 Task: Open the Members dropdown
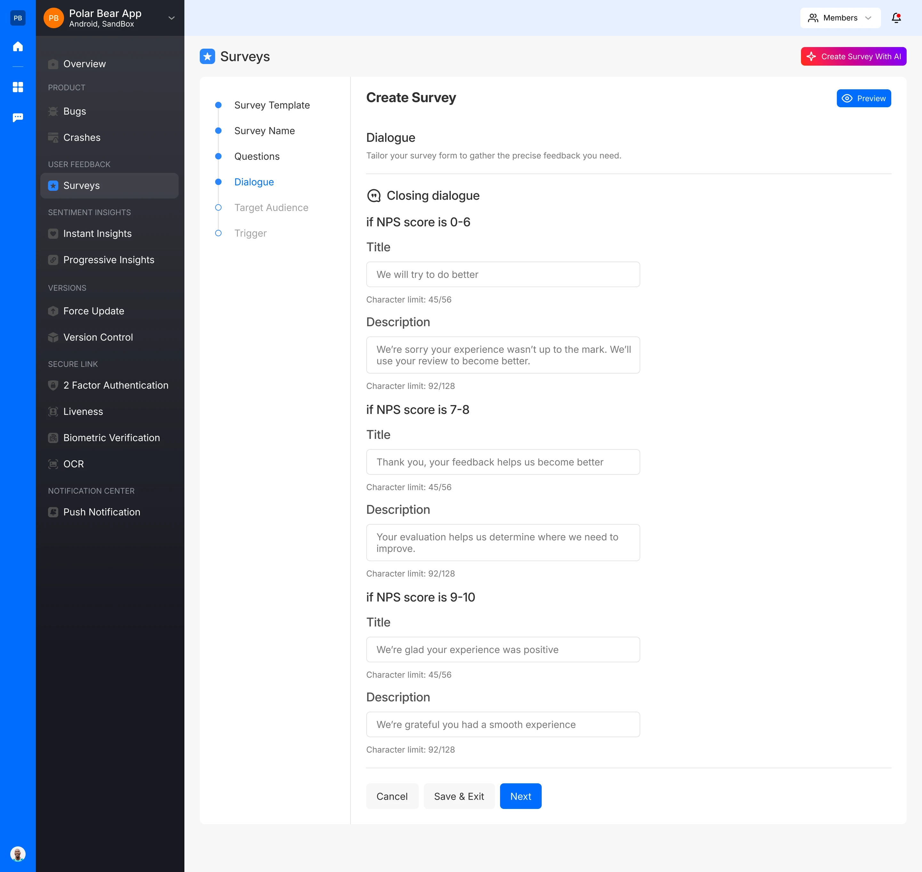(x=840, y=18)
